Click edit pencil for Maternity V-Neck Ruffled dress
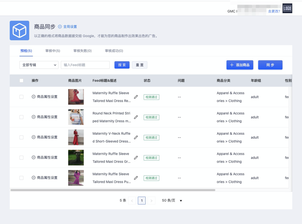 (136, 137)
